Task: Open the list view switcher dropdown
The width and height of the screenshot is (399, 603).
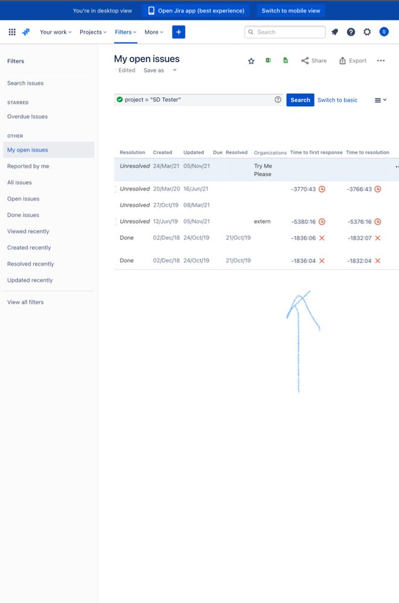Action: pyautogui.click(x=380, y=100)
